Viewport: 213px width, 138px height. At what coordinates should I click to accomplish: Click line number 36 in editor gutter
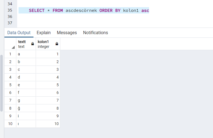pos(10,17)
